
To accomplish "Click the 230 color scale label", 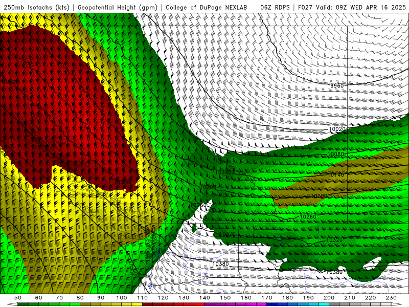I will 391,298.
